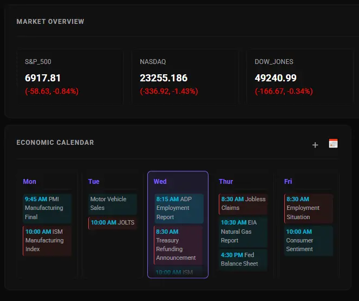359x301 pixels.
Task: Open the calendar view icon
Action: [333, 144]
